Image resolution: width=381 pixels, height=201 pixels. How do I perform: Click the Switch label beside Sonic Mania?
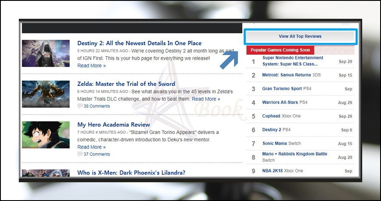click(294, 143)
